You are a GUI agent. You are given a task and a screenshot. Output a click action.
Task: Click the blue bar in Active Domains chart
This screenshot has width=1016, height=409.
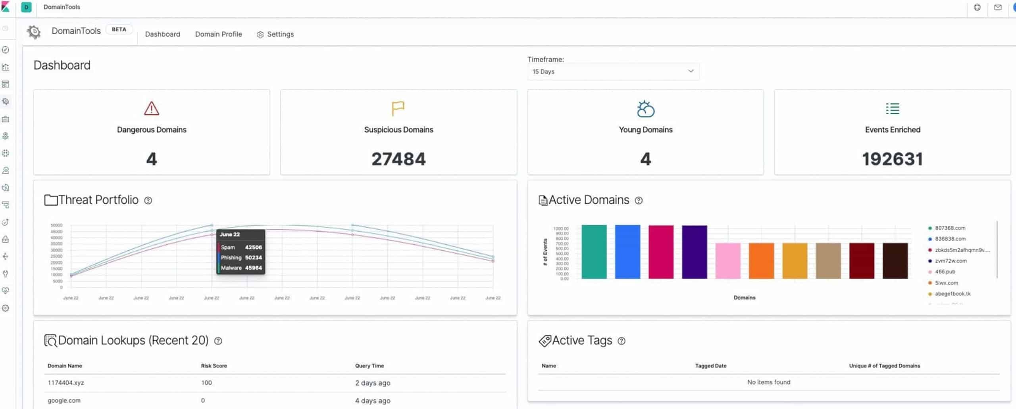tap(627, 252)
